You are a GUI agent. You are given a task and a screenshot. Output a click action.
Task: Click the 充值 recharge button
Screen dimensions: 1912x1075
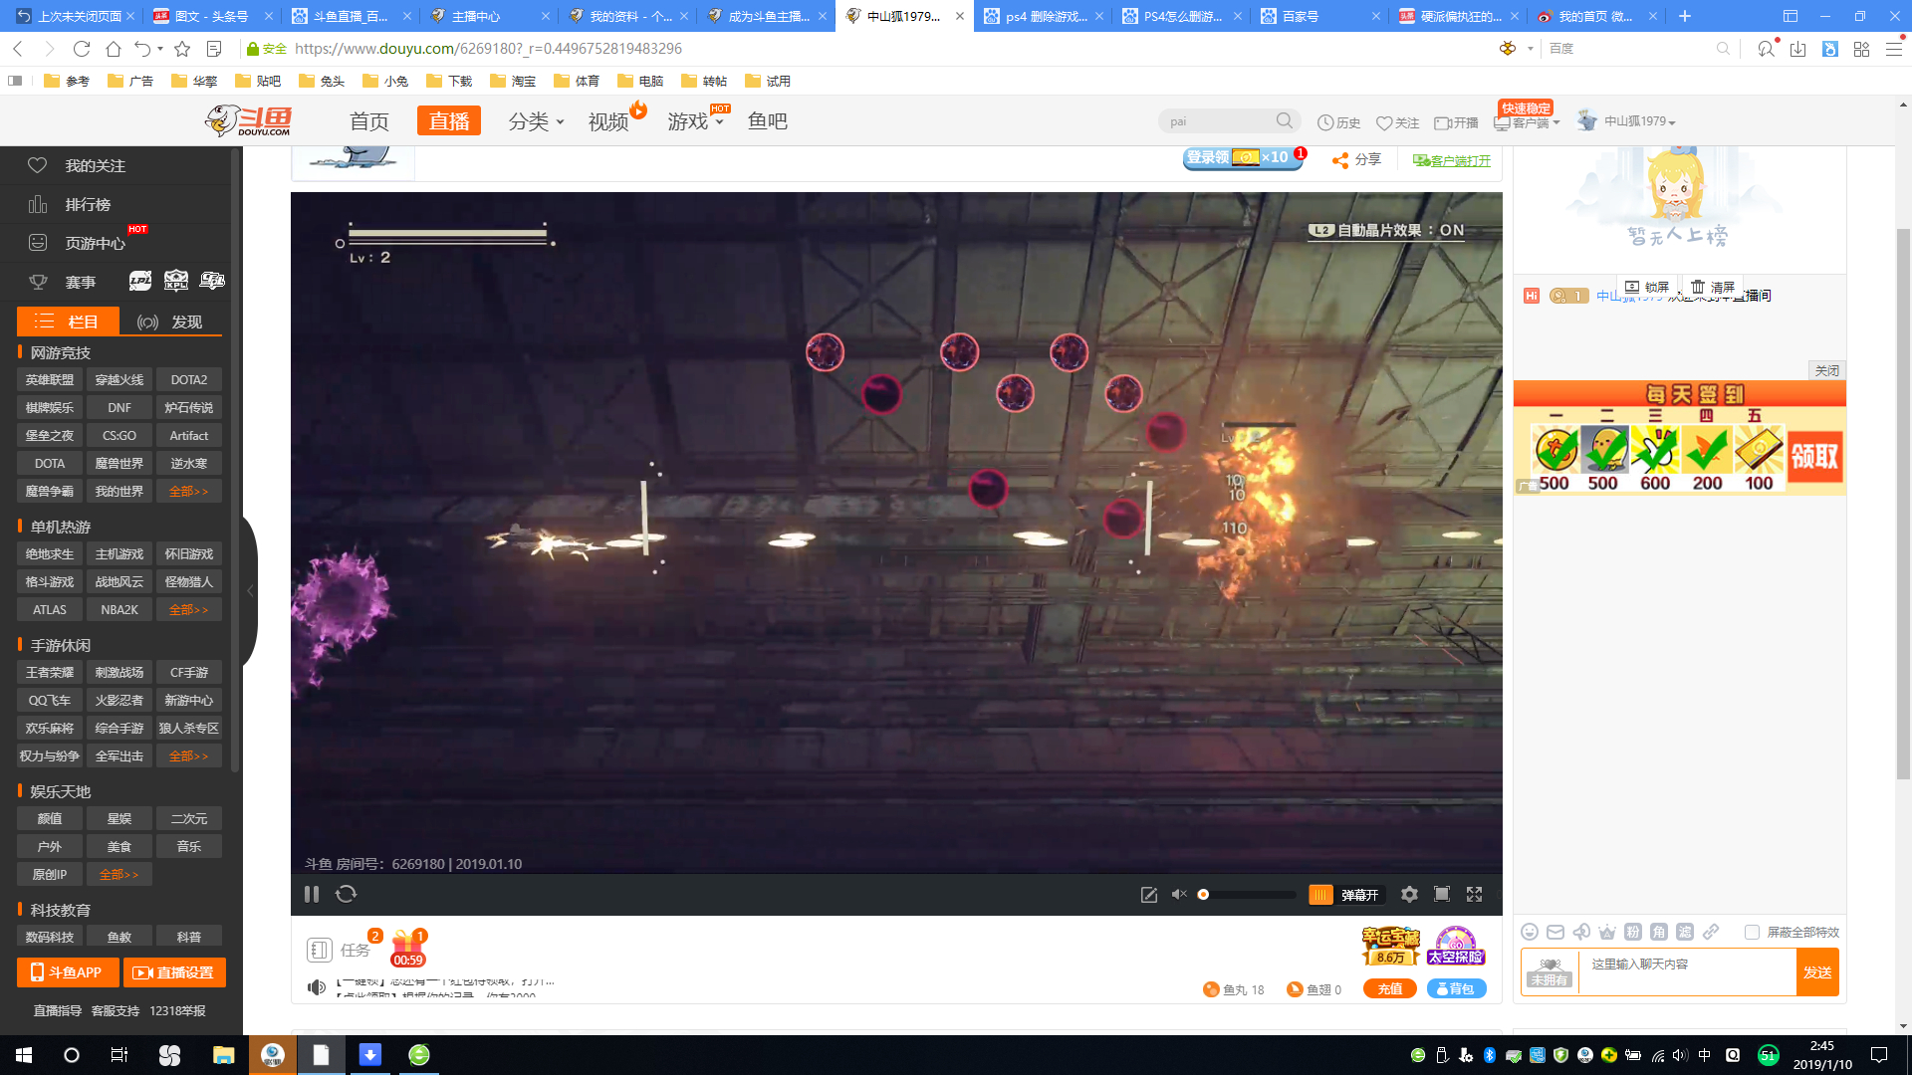1389,988
